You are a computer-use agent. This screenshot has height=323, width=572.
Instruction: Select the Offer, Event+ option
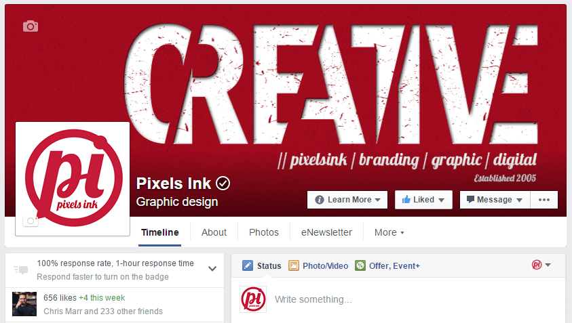point(387,265)
